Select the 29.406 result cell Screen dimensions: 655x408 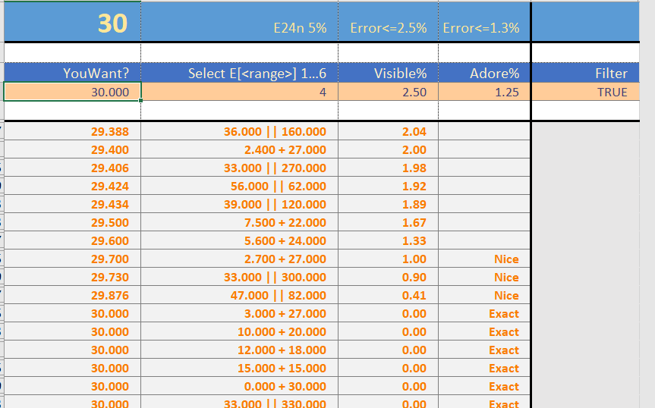pos(72,168)
